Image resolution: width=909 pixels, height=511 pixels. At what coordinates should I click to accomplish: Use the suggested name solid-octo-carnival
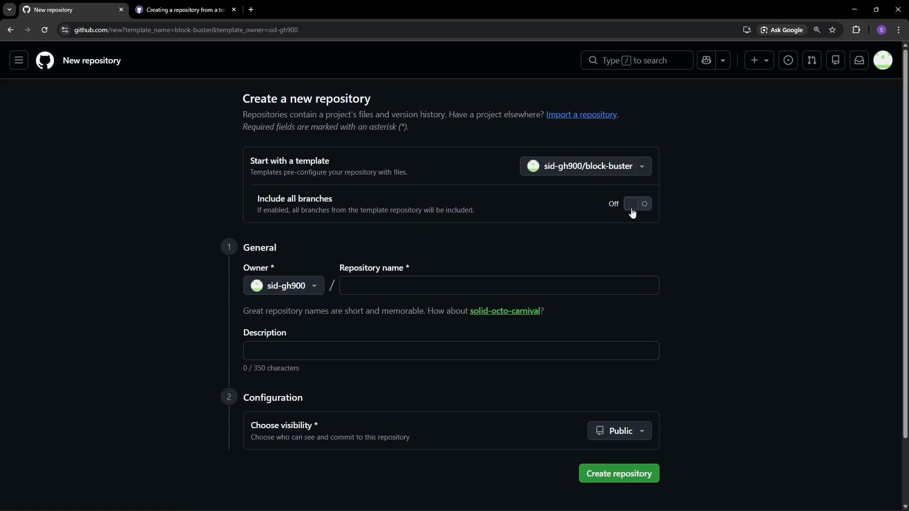(505, 311)
